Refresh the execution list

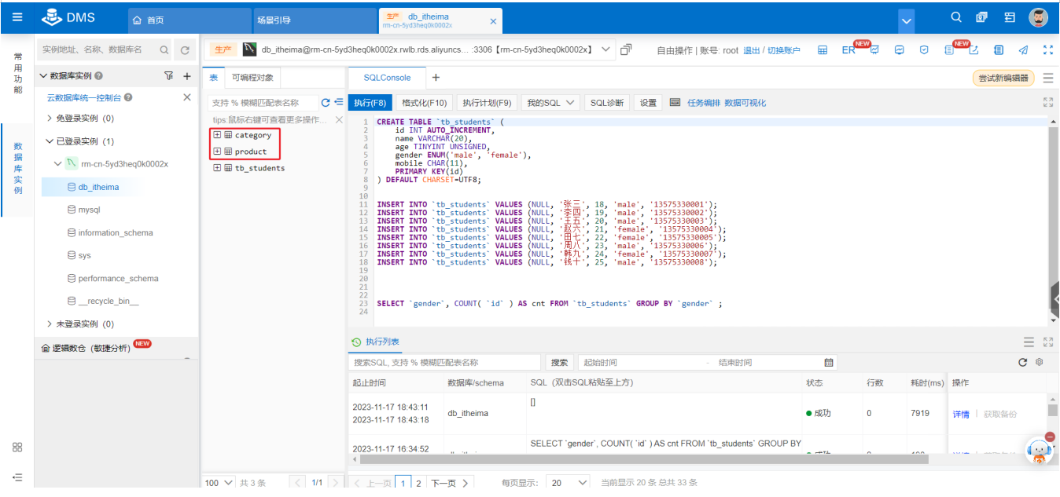[1023, 363]
